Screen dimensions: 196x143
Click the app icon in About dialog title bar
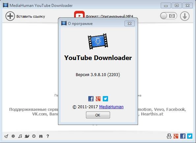pos(64,23)
